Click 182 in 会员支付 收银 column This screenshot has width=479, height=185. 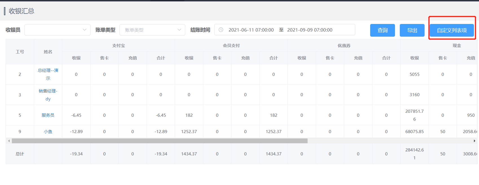coord(189,115)
